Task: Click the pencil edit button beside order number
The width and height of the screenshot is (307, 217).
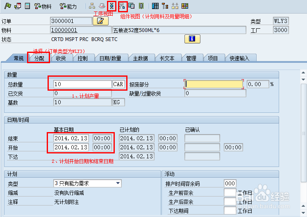Action: [100, 21]
